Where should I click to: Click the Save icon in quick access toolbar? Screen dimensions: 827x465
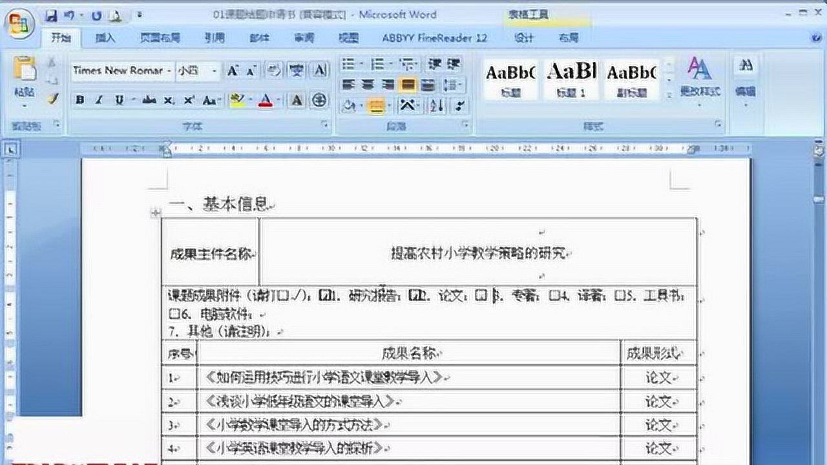coord(50,14)
